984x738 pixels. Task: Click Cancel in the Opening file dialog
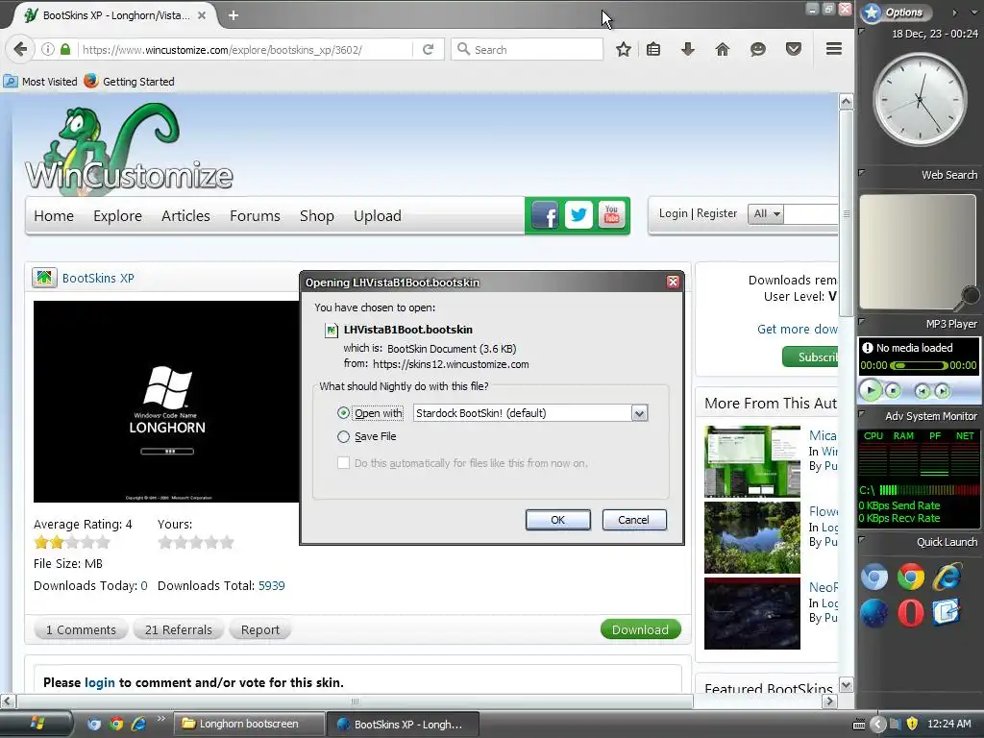[x=634, y=520]
